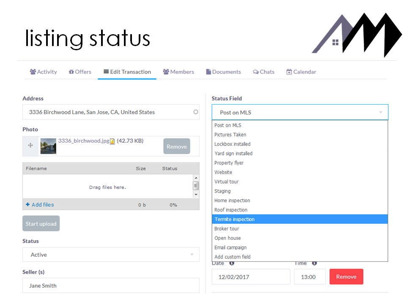Viewport: 406px width, 304px height.
Task: Click the move handle icon beside photo
Action: coord(30,145)
